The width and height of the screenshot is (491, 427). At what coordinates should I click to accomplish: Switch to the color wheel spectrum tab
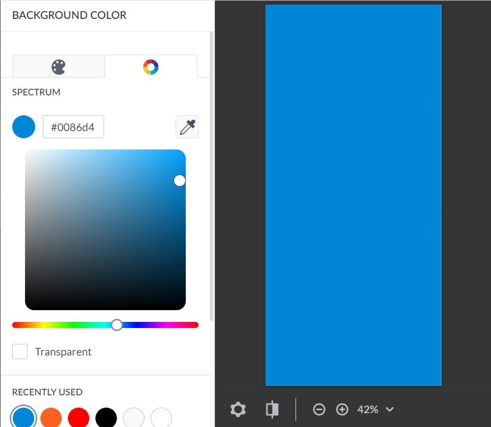point(151,66)
